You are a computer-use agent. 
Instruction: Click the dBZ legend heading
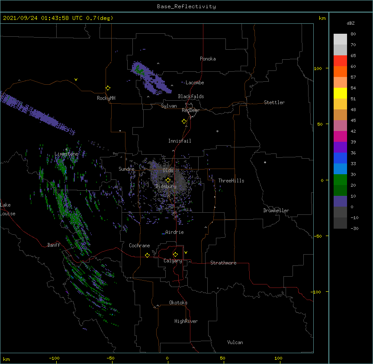coord(350,23)
